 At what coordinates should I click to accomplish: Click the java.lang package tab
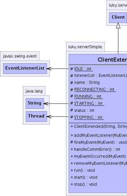(34, 91)
